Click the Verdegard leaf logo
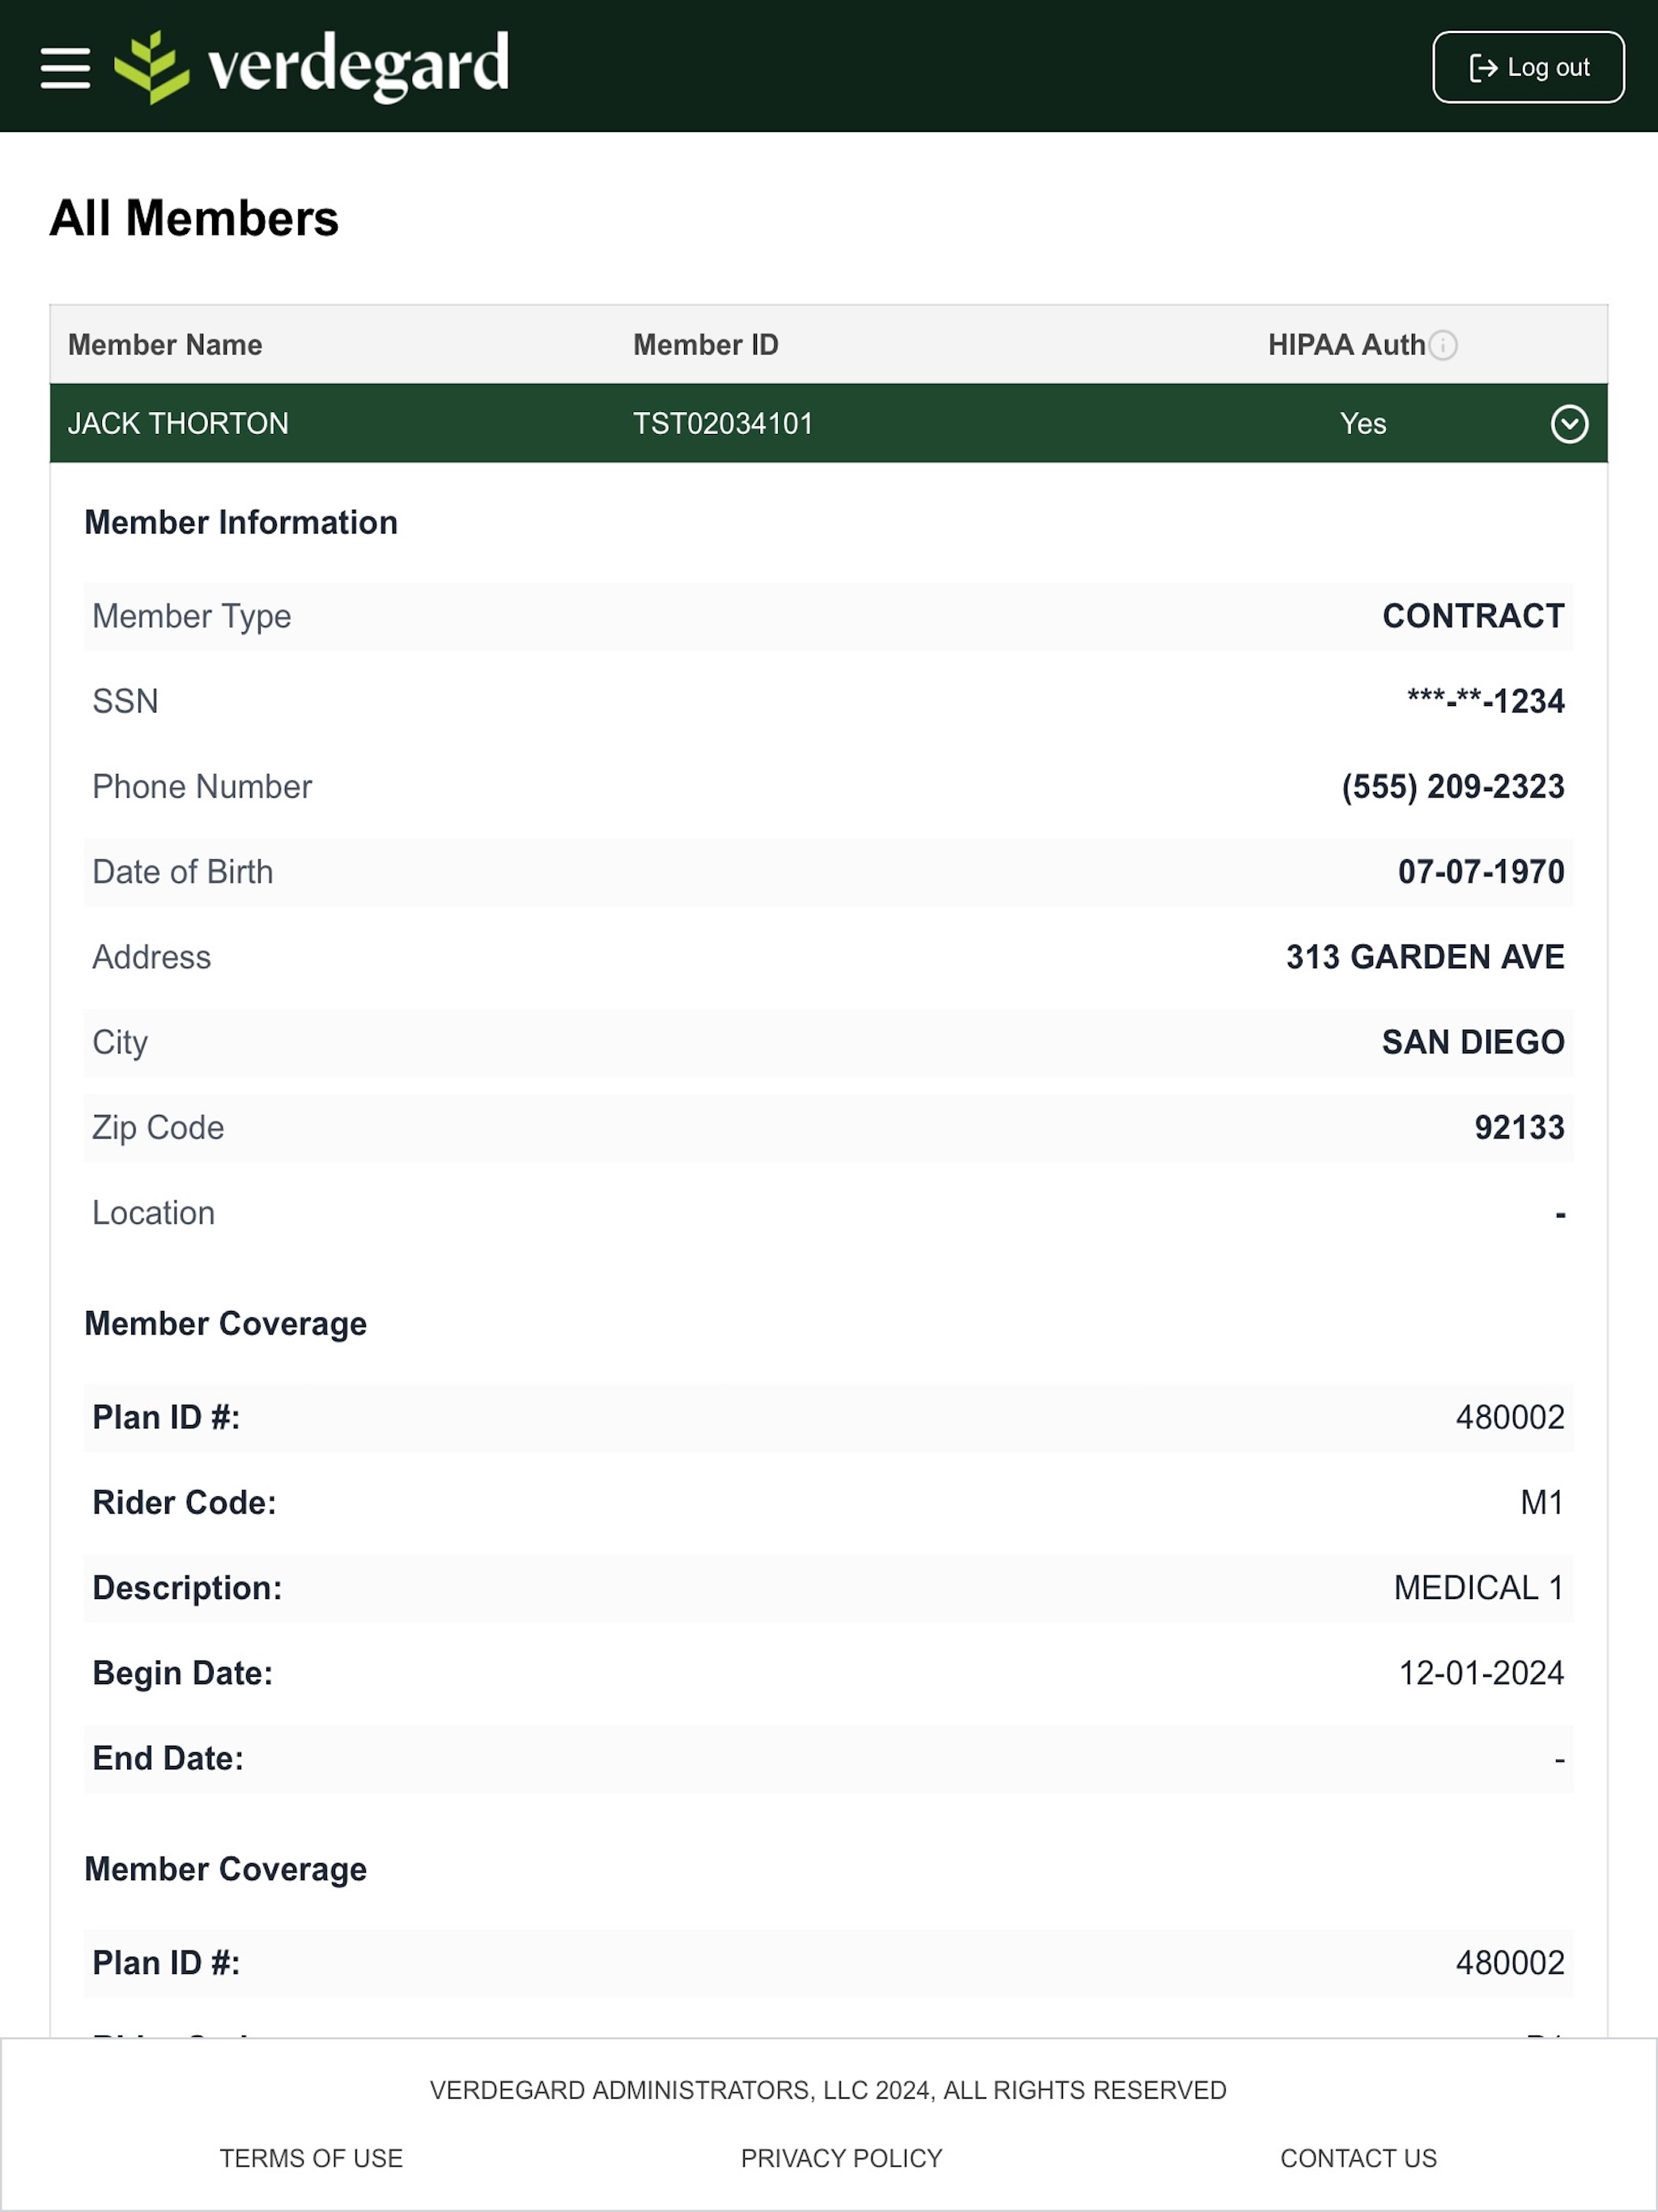The width and height of the screenshot is (1658, 2212). pyautogui.click(x=152, y=67)
